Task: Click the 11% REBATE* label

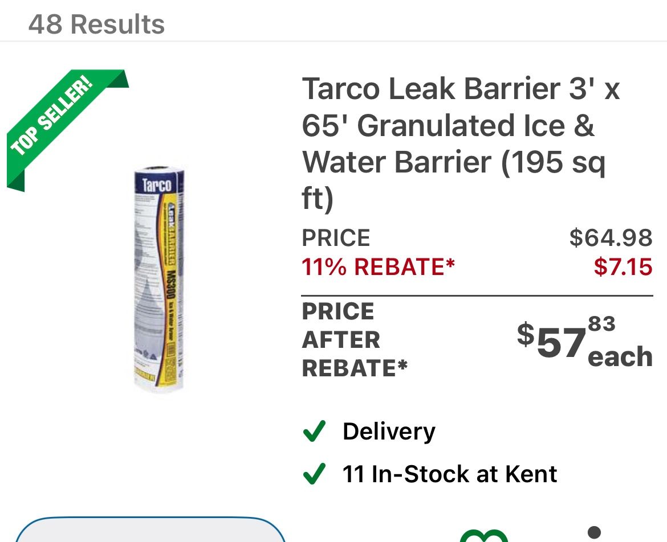Action: pos(378,266)
